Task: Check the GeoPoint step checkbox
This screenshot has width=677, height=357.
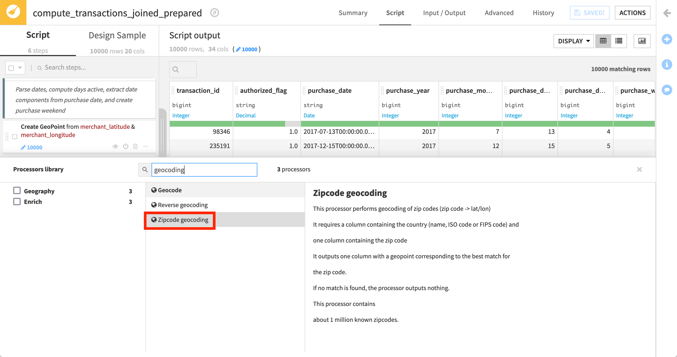Action: [x=15, y=137]
